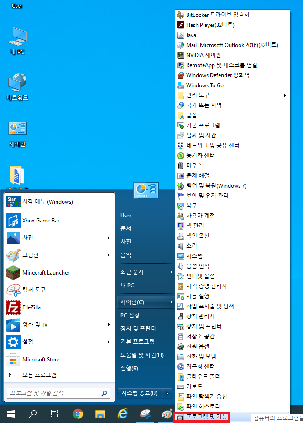The image size is (303, 423).
Task: Expand 제어판(C) submenu arrow
Action: pyautogui.click(x=171, y=302)
